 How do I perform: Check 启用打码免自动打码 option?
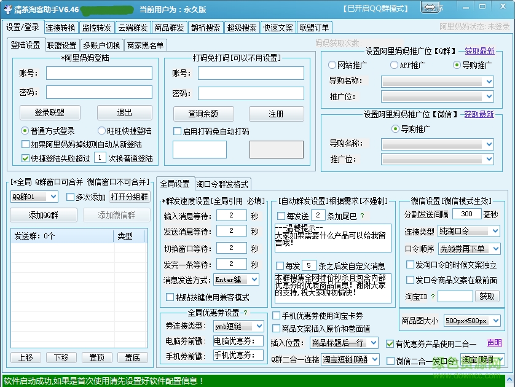177,131
